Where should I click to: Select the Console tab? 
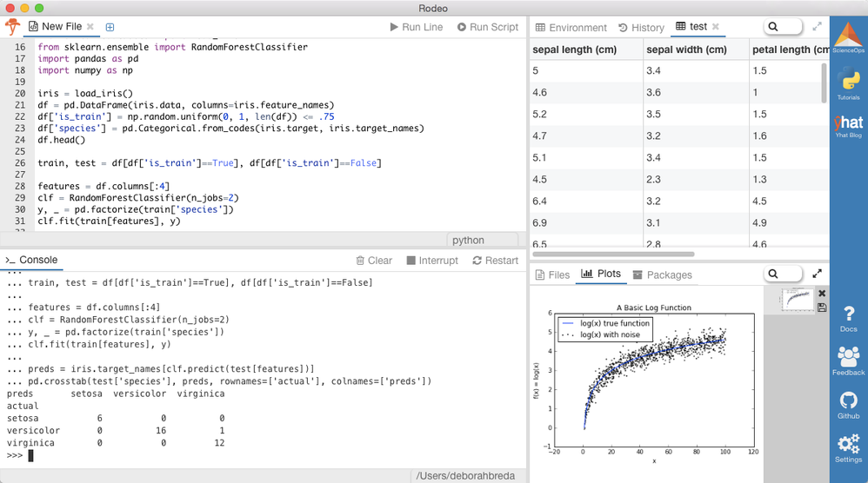[x=31, y=260]
